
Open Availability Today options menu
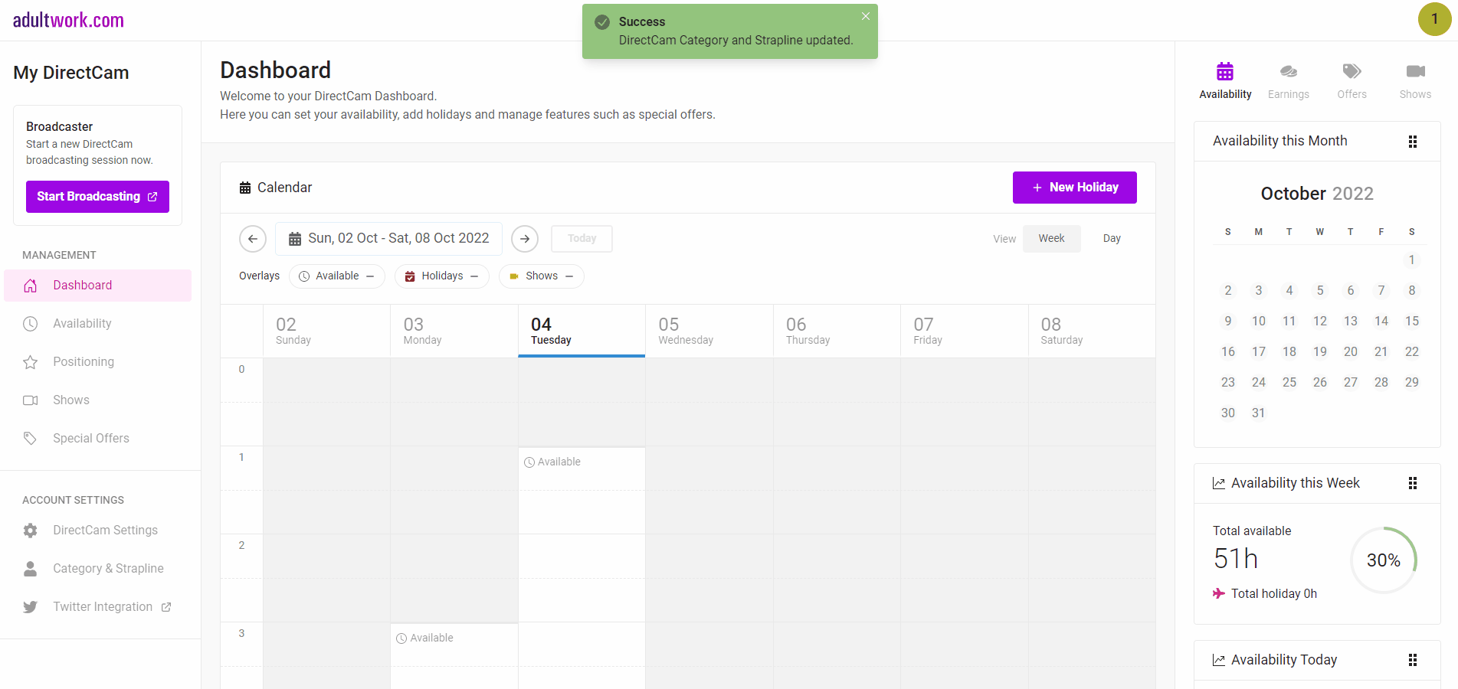1412,660
